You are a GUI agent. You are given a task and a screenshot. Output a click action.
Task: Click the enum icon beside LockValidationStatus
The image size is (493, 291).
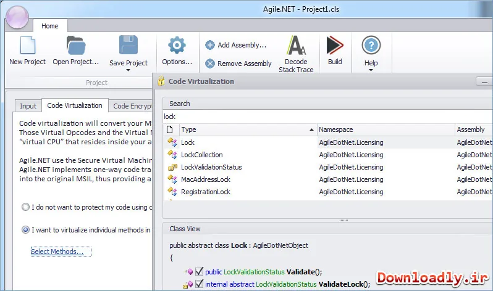172,167
